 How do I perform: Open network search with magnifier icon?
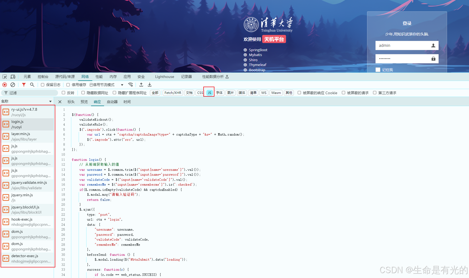pyautogui.click(x=32, y=85)
